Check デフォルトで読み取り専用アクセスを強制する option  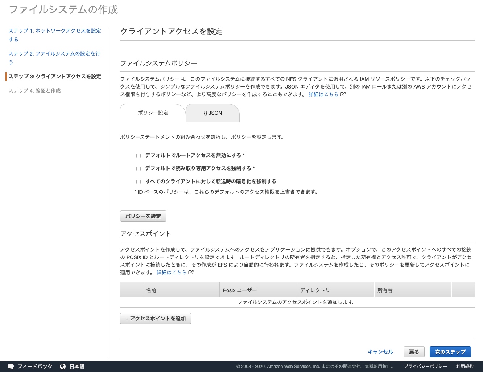pyautogui.click(x=139, y=169)
